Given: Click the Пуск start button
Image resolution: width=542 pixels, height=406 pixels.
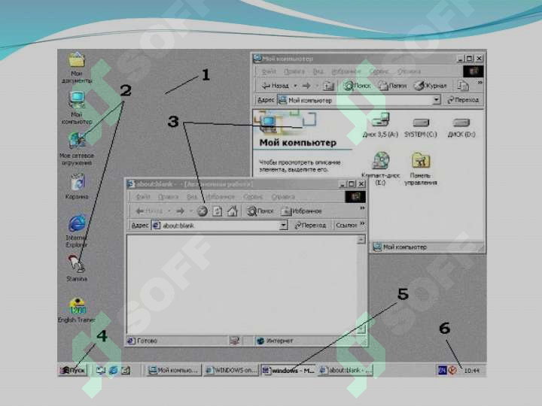Looking at the screenshot, I should [x=72, y=370].
